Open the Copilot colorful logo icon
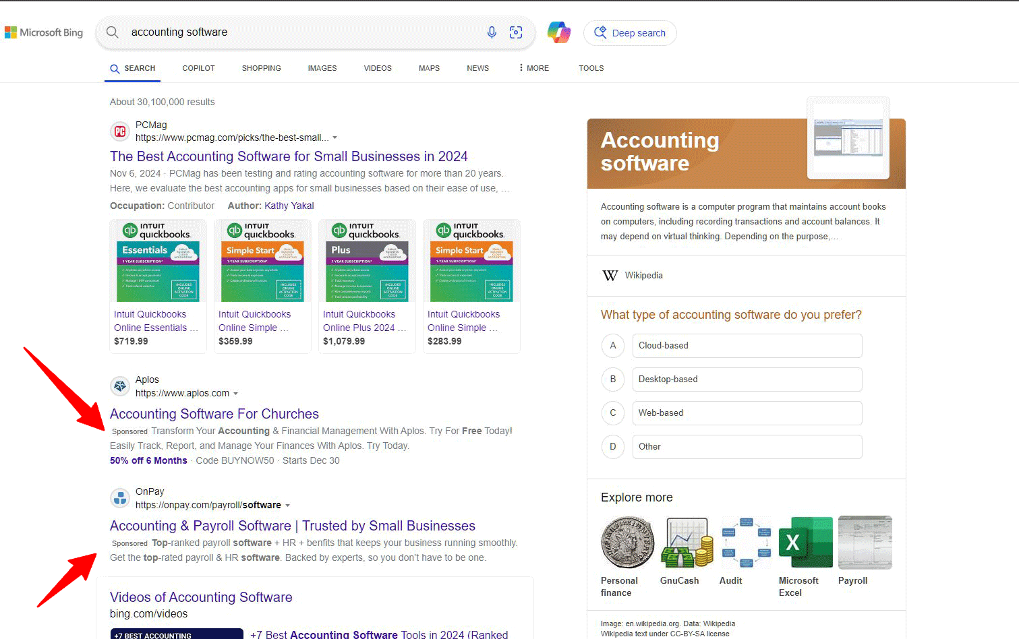Viewport: 1019px width, 639px height. coord(558,32)
